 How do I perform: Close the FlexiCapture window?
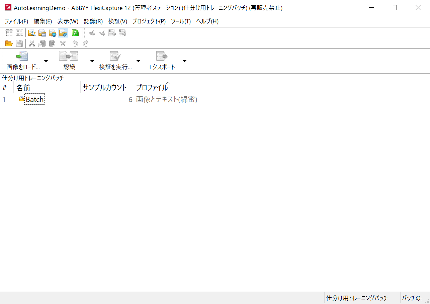click(x=418, y=8)
